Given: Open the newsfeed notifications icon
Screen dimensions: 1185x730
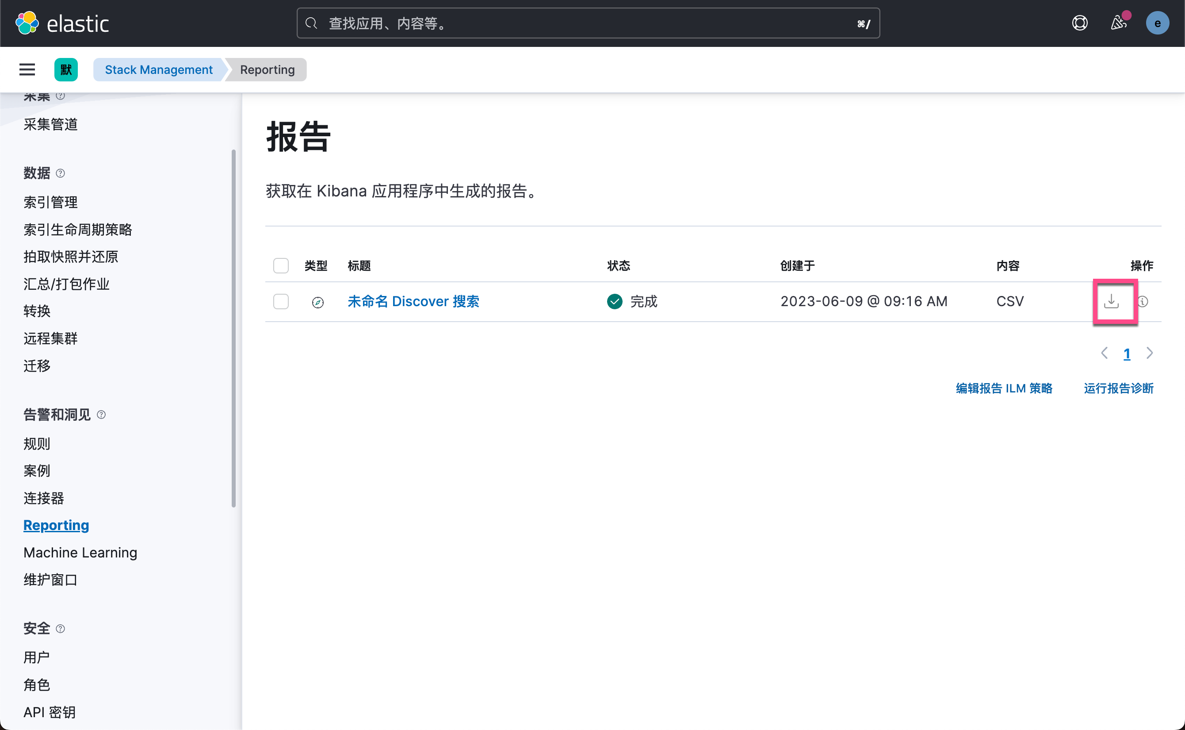Looking at the screenshot, I should pyautogui.click(x=1118, y=23).
